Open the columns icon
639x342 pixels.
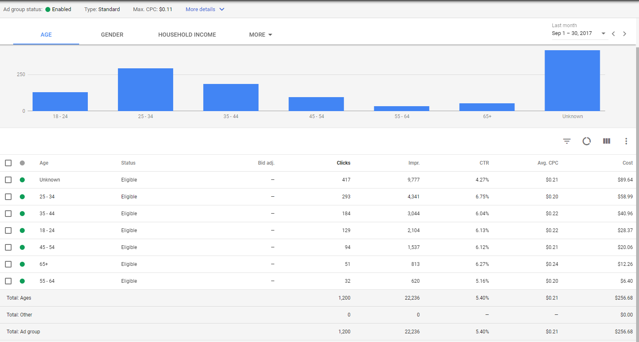(x=606, y=141)
